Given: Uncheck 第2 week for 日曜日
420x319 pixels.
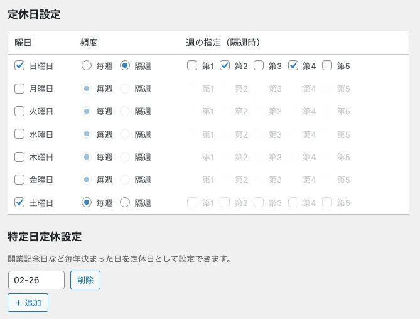Looking at the screenshot, I should pos(225,65).
